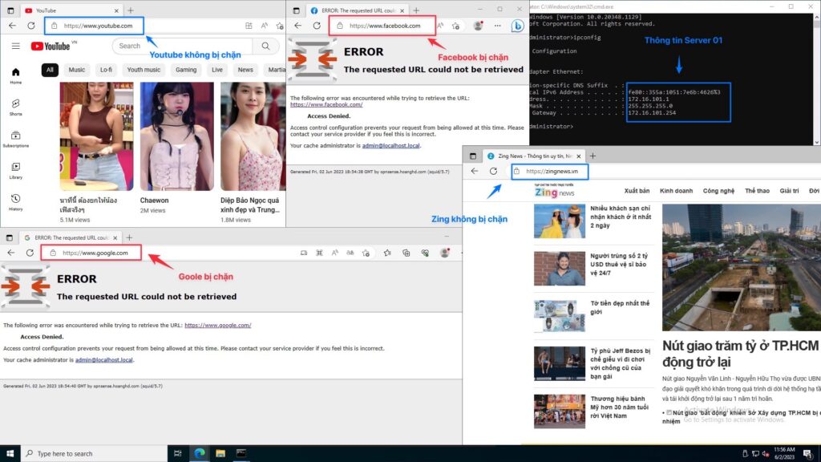This screenshot has height=462, width=821.
Task: Click admin@localhost.local in Google error
Action: 103,360
